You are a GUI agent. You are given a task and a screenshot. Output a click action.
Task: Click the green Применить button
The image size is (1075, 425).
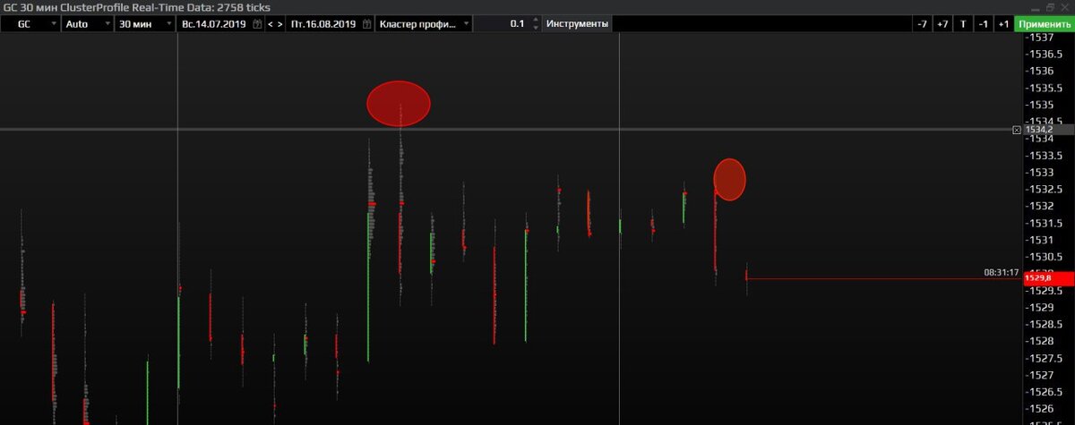pos(1044,24)
